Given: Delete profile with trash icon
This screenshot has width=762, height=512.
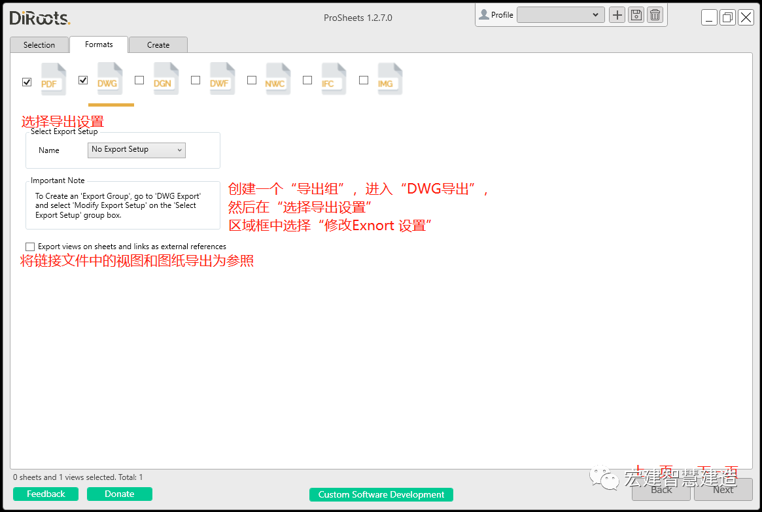Looking at the screenshot, I should (655, 15).
